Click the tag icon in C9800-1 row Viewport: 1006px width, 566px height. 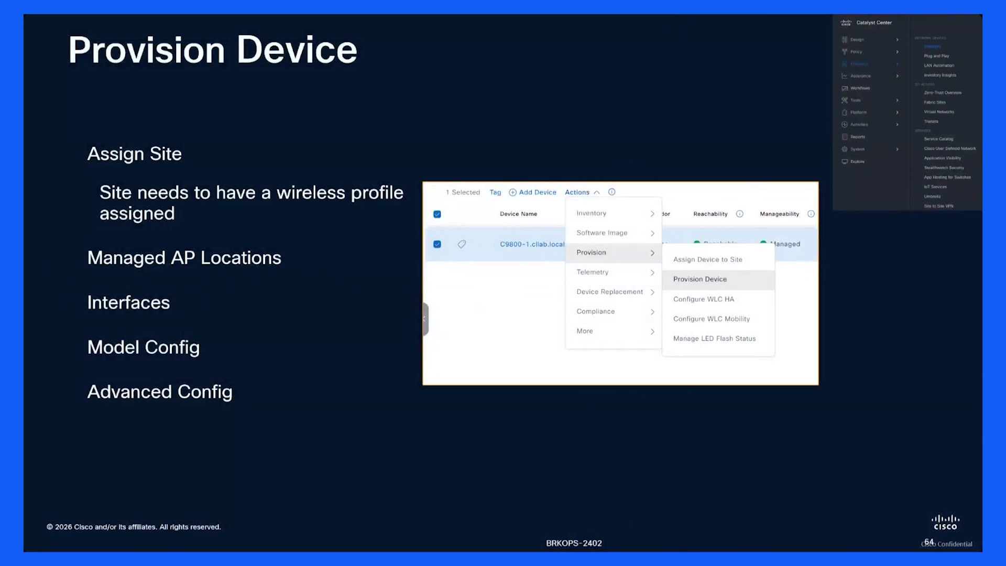(462, 244)
